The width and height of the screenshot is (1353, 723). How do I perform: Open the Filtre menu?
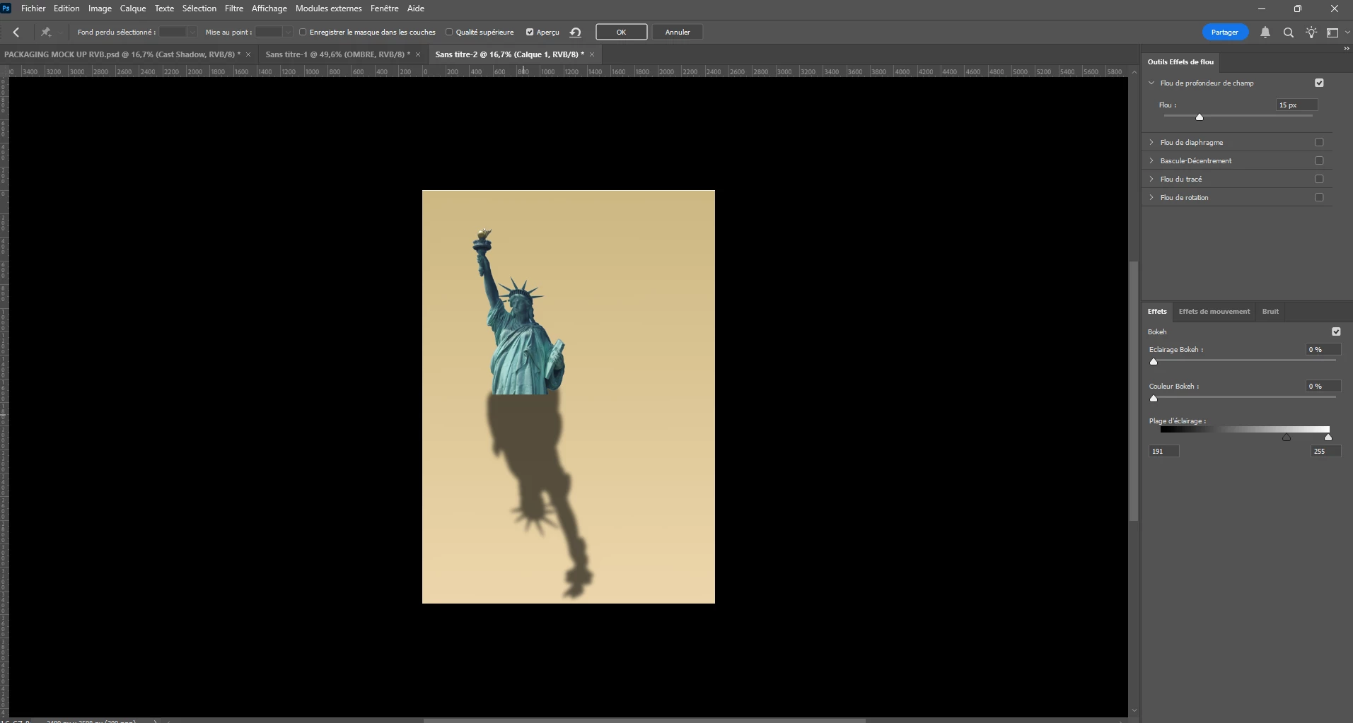234,8
